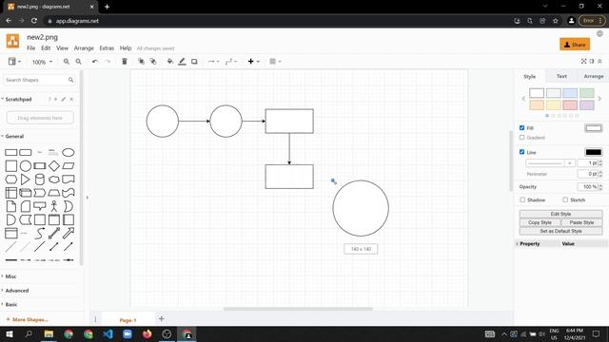Switch to the Arrange tab in format panel
The height and width of the screenshot is (342, 609).
click(x=594, y=76)
